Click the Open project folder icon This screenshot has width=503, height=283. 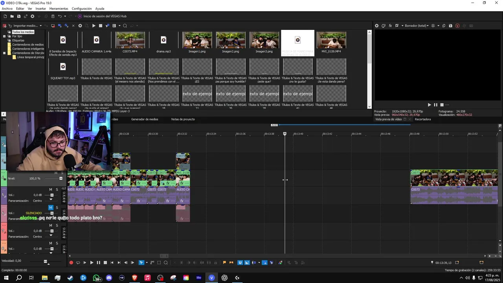pyautogui.click(x=12, y=16)
